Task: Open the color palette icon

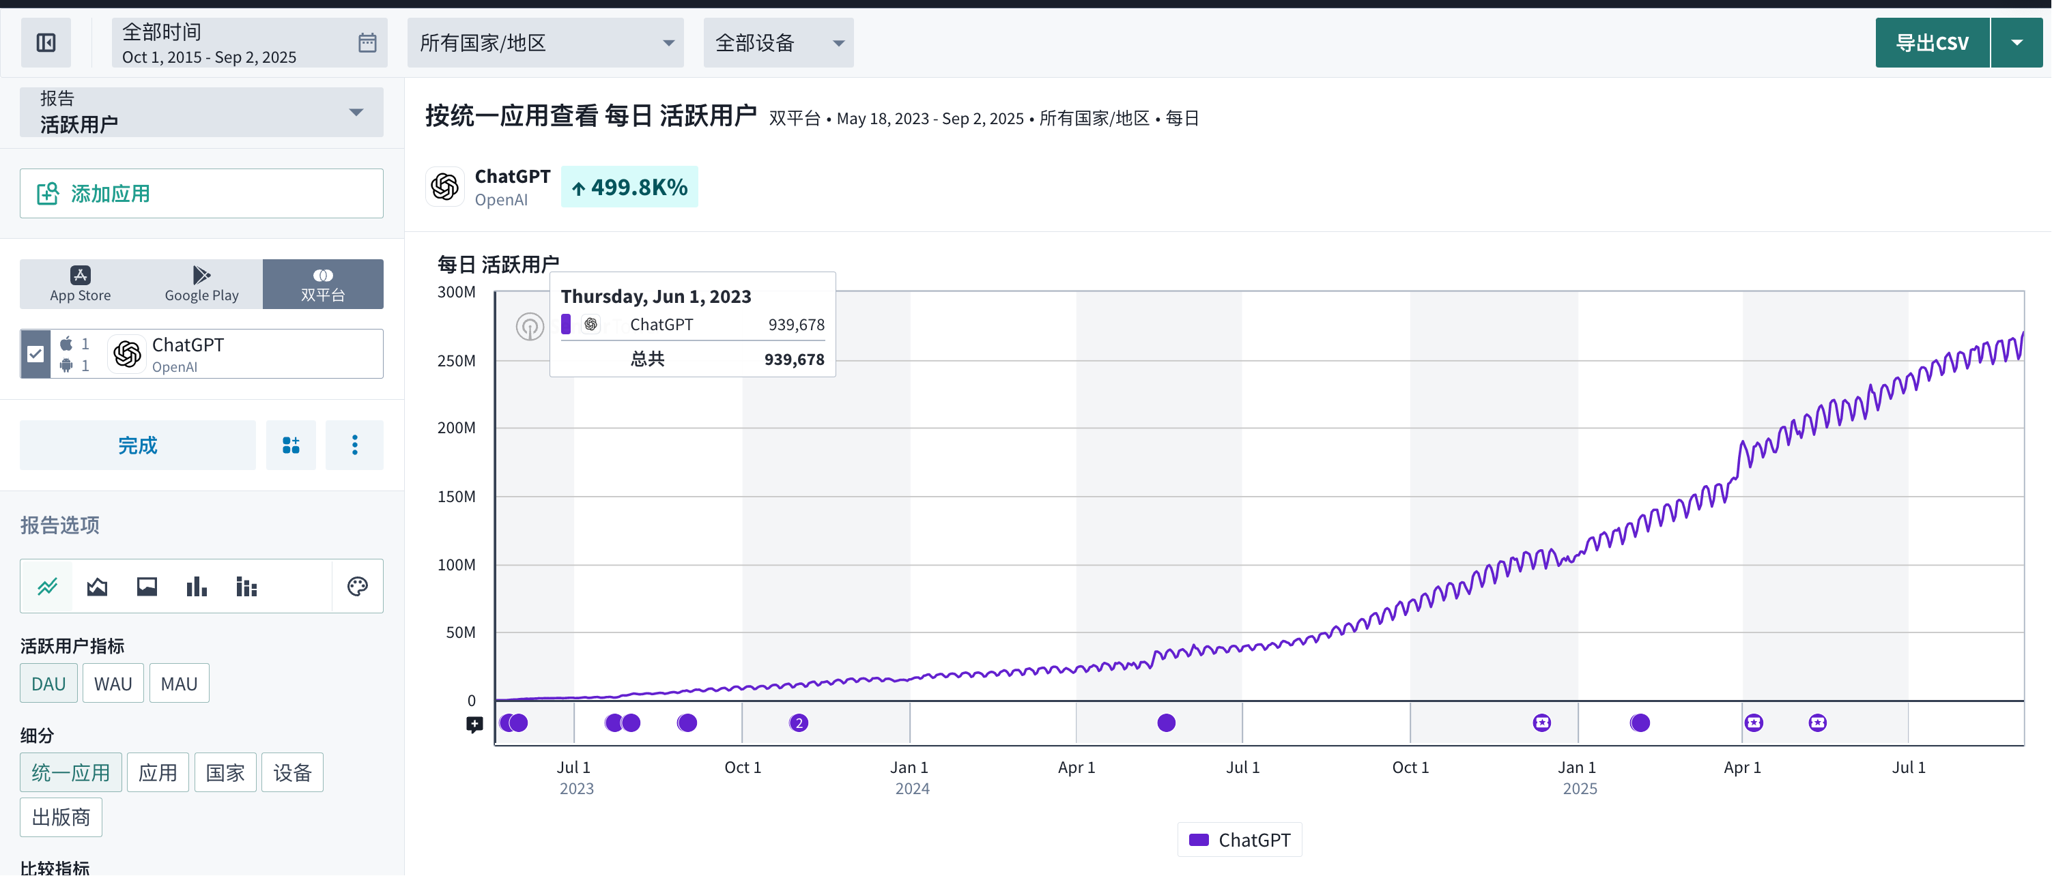Action: (358, 587)
